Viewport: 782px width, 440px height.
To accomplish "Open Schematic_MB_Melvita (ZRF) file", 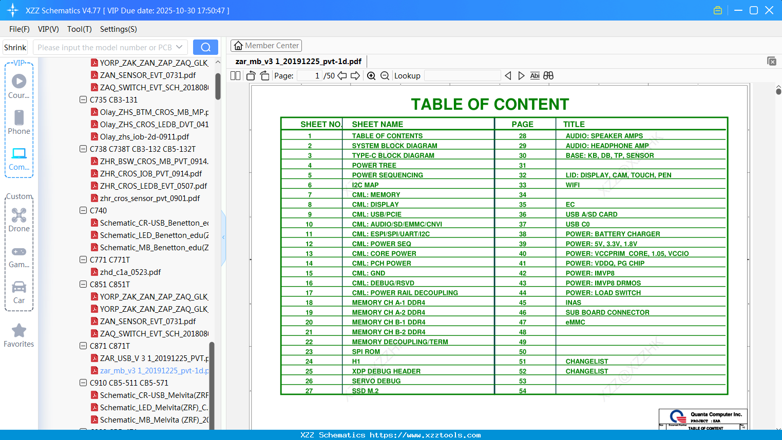I will [150, 419].
